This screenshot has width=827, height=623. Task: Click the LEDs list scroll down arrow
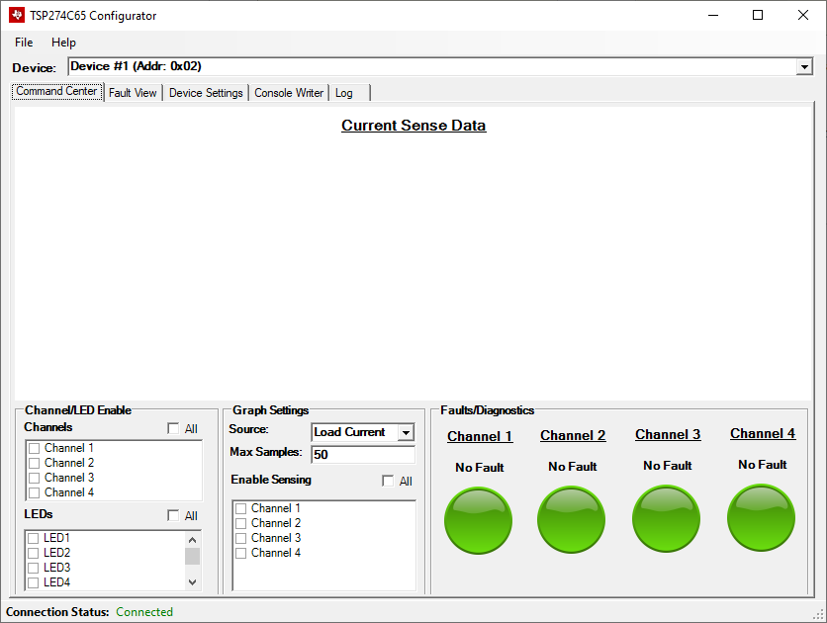[192, 582]
